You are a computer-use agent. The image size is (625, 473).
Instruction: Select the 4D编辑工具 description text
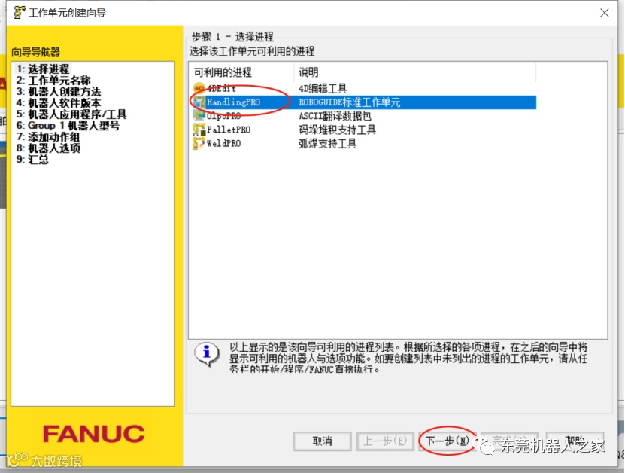pyautogui.click(x=323, y=88)
